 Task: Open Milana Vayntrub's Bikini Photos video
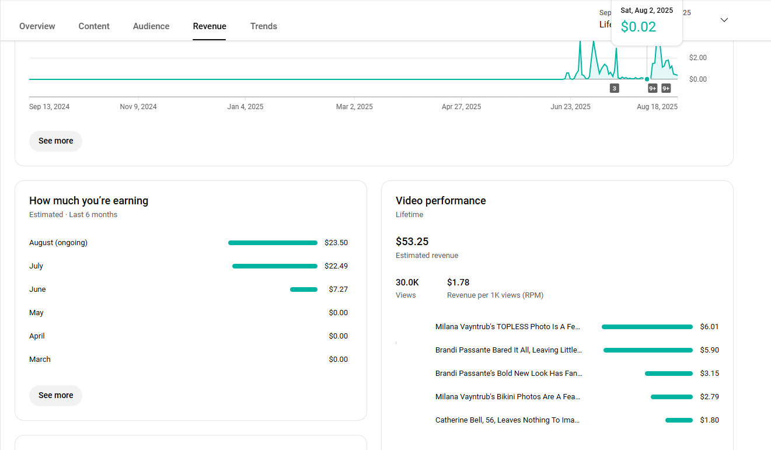click(508, 397)
